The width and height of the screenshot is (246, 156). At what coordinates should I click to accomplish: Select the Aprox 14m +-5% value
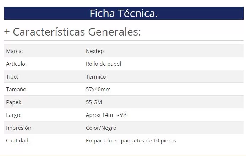(106, 115)
